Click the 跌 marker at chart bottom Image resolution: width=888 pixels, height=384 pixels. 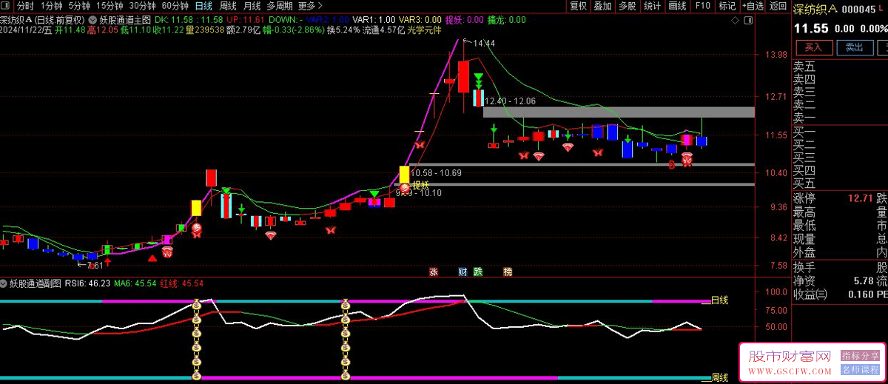[x=478, y=272]
